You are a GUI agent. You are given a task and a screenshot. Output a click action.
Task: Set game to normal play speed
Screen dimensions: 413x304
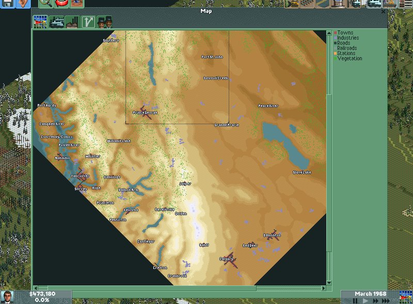365,301
